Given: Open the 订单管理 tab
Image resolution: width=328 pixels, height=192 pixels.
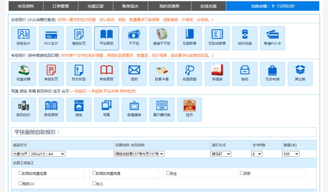Looking at the screenshot, I should [x=61, y=6].
